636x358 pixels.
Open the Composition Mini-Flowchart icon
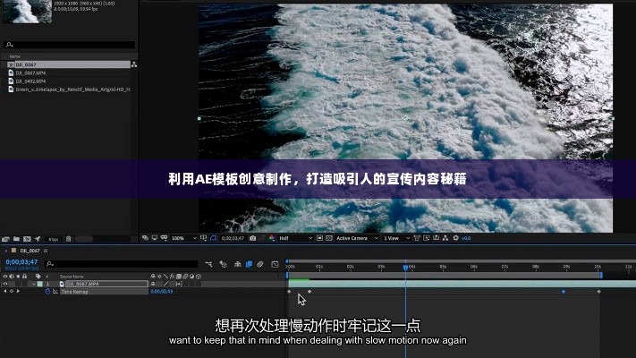tap(209, 264)
